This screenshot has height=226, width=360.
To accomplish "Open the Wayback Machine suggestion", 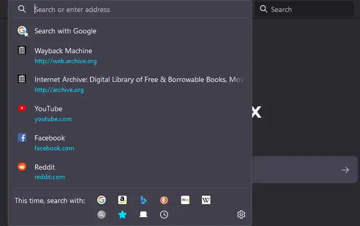I will (130, 56).
